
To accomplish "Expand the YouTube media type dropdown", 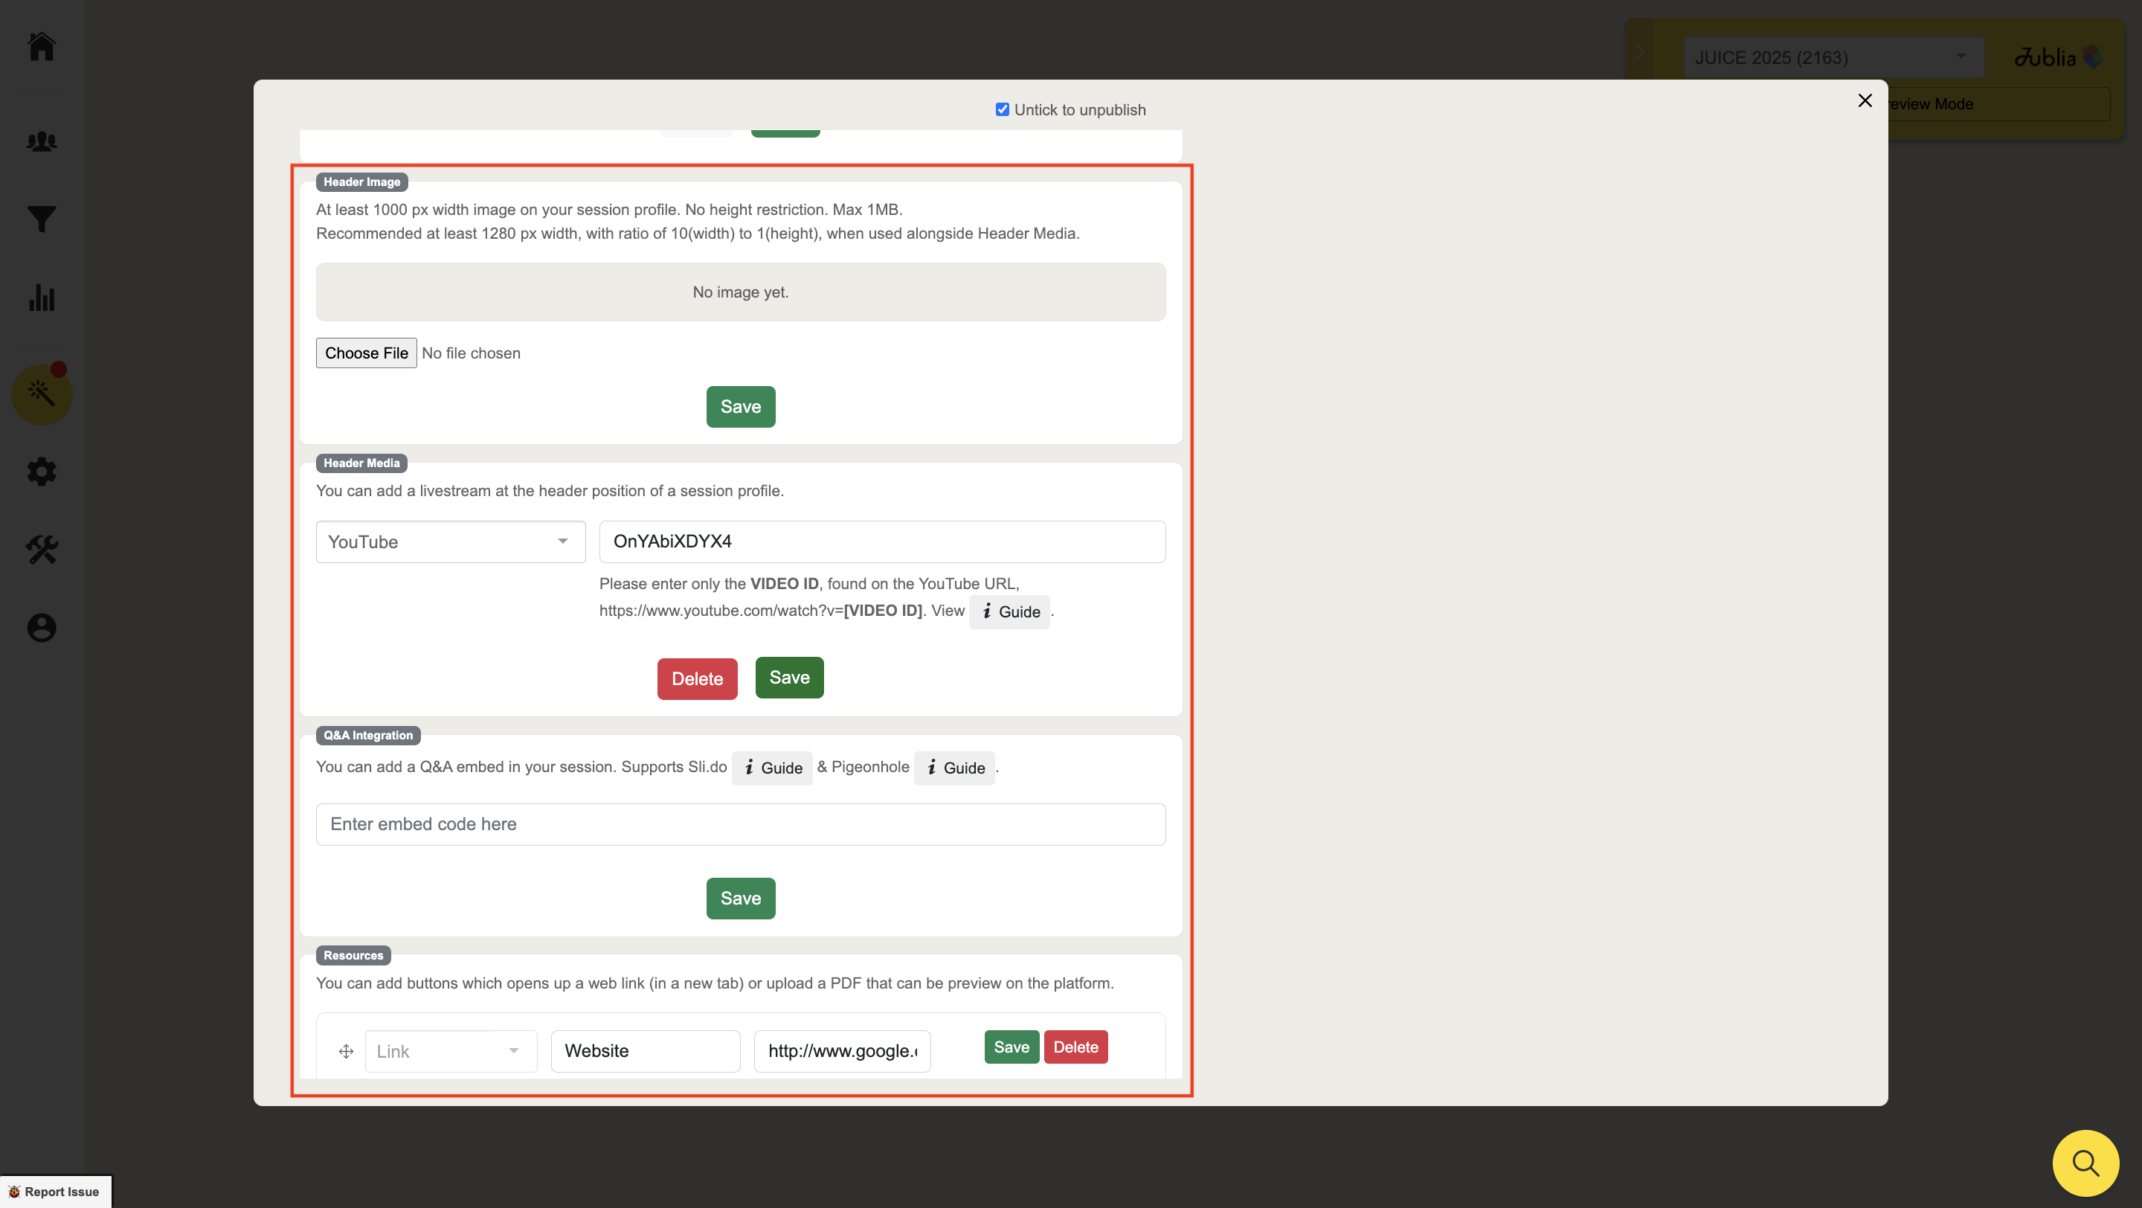I will tap(451, 542).
